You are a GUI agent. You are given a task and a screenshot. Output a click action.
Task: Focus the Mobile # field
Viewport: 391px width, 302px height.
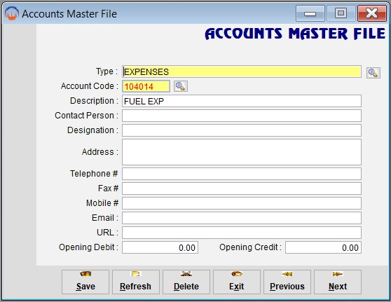(x=241, y=203)
